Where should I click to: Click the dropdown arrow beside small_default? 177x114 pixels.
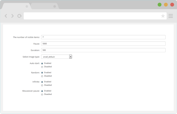[x=70, y=57]
